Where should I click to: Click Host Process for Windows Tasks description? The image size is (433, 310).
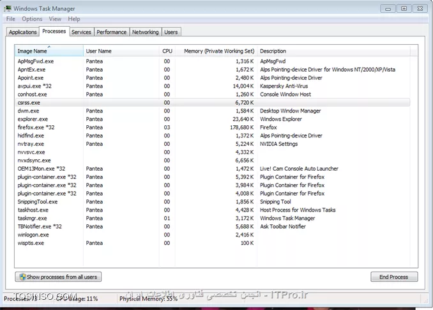click(298, 210)
